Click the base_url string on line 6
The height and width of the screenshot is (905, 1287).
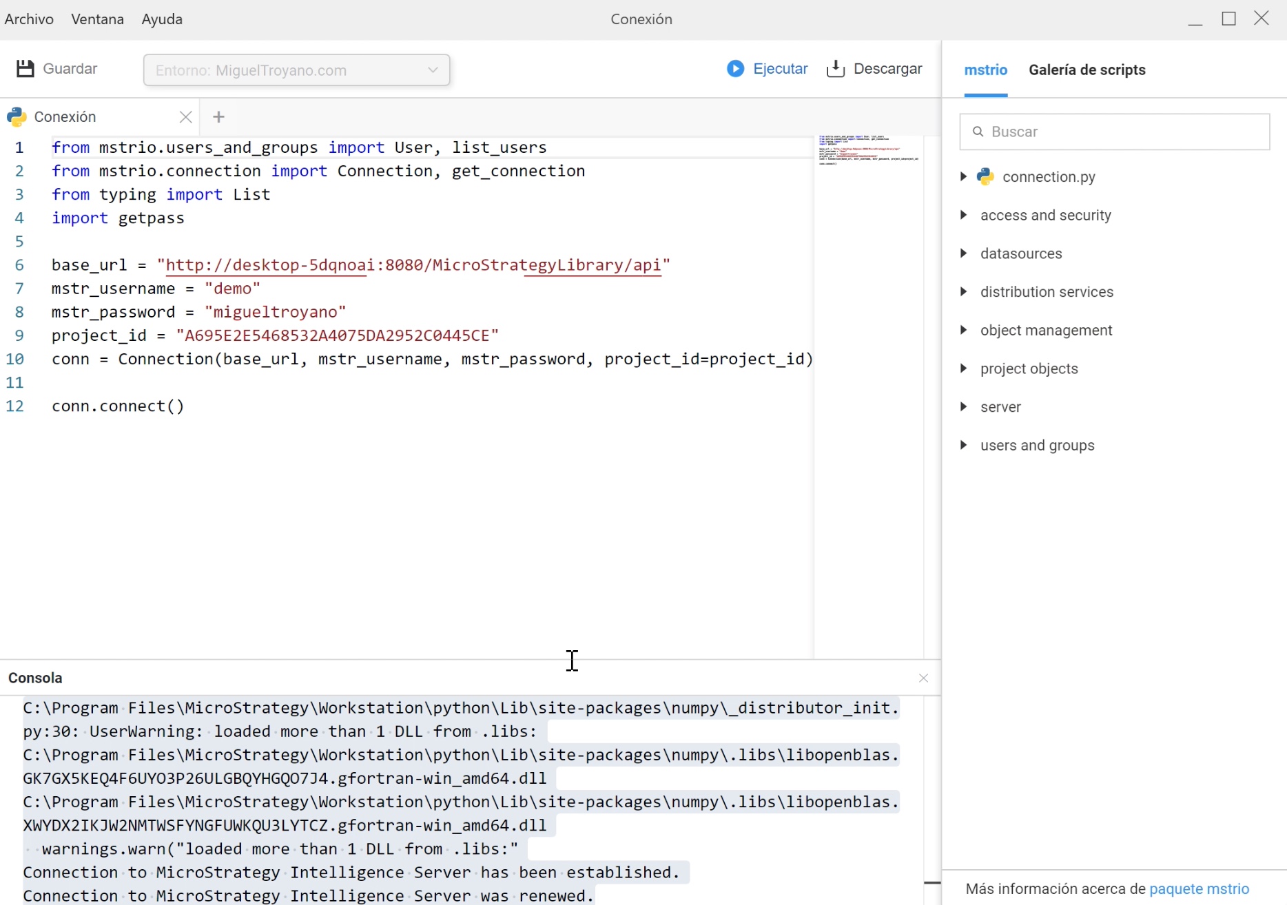point(413,265)
